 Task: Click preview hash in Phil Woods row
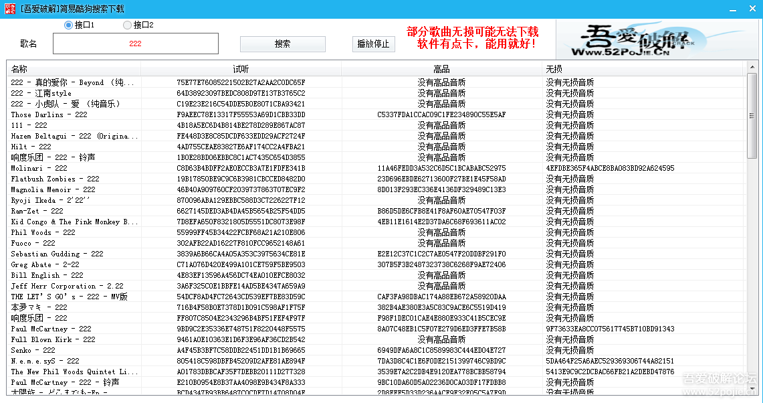241,232
